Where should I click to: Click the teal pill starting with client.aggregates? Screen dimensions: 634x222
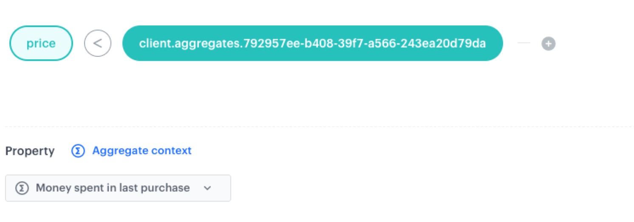(x=312, y=43)
